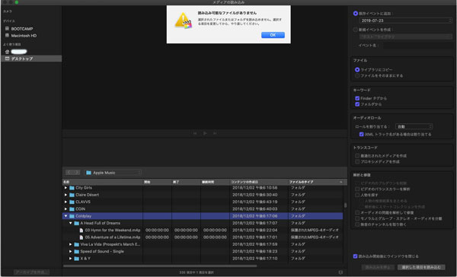Navigate back in file browser

coord(69,173)
